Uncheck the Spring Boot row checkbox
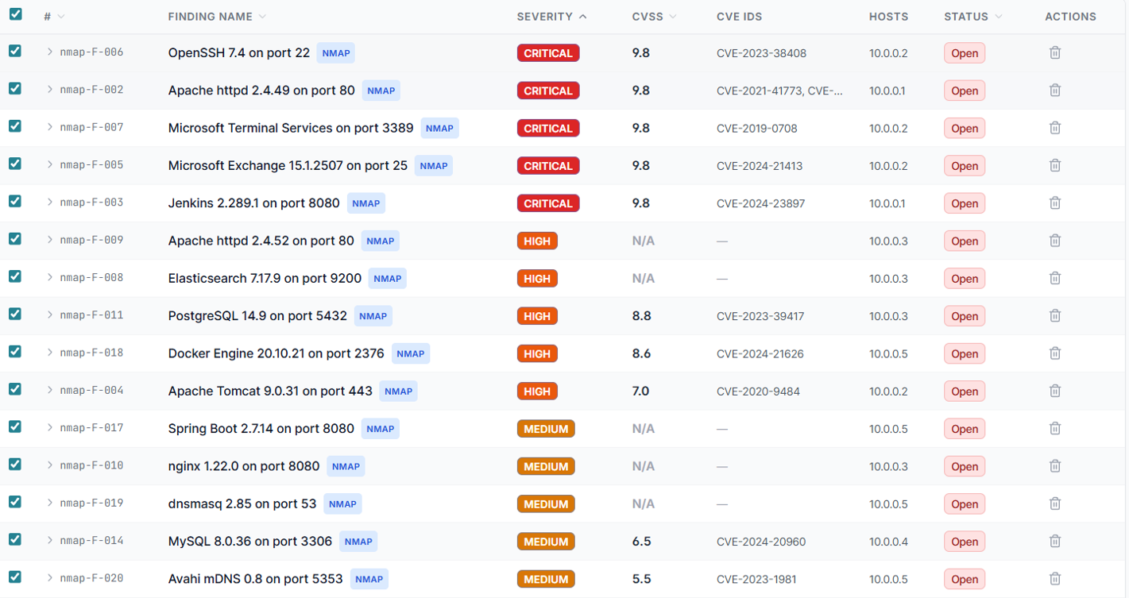1129x598 pixels. (x=15, y=426)
